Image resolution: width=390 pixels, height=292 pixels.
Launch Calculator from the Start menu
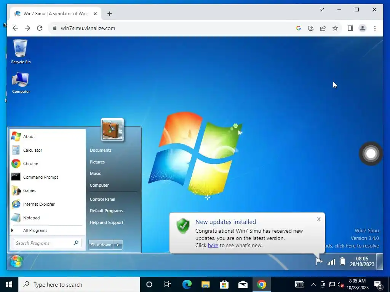[48, 150]
